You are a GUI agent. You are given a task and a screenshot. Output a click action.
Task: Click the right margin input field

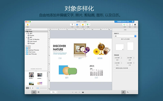coord(130,63)
